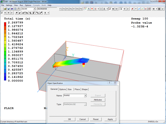Click the Open file folder icon

point(5,9)
